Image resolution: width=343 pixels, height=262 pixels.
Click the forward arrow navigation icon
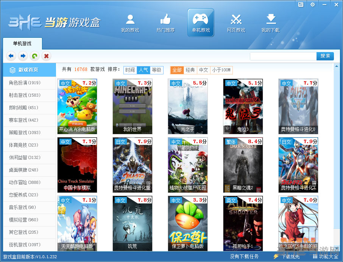coord(23,56)
